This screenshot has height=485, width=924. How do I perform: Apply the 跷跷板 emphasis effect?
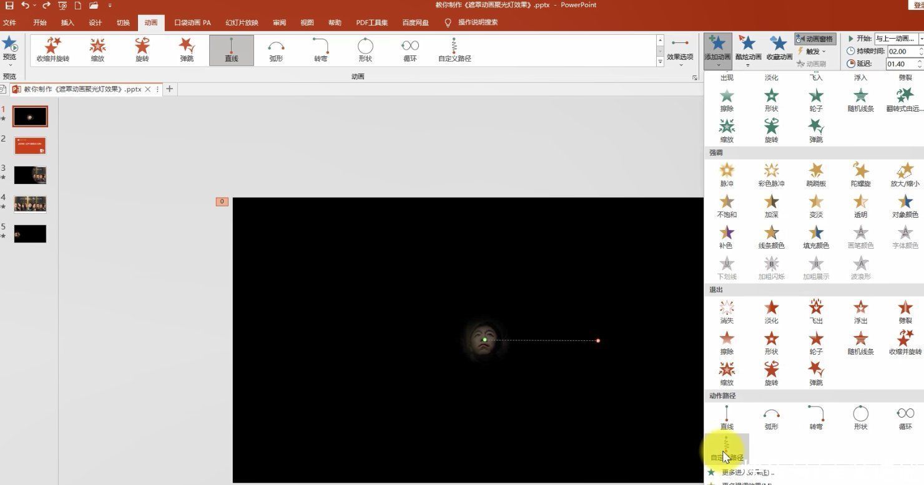tap(816, 175)
